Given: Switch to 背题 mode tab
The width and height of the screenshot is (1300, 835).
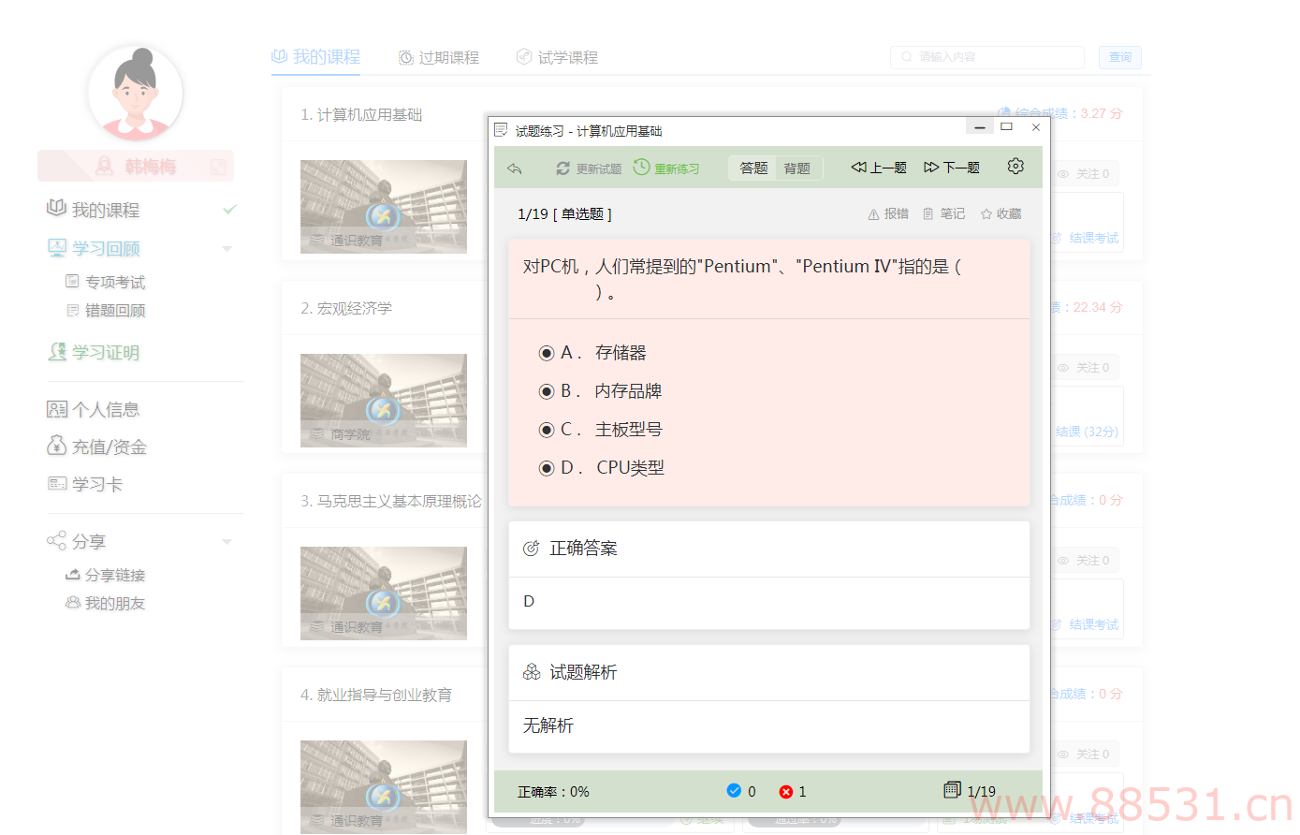Looking at the screenshot, I should pyautogui.click(x=797, y=168).
